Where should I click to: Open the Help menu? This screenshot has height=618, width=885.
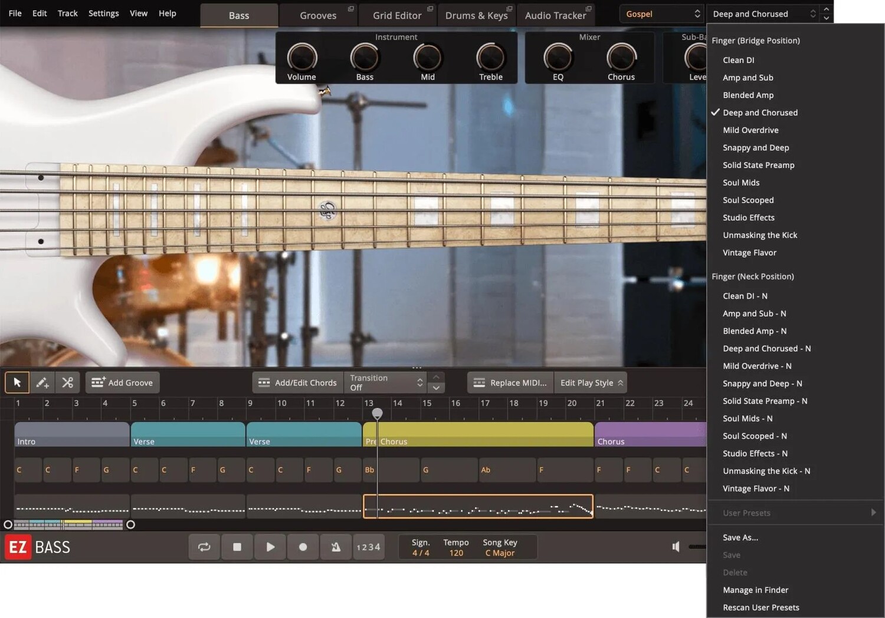coord(168,13)
